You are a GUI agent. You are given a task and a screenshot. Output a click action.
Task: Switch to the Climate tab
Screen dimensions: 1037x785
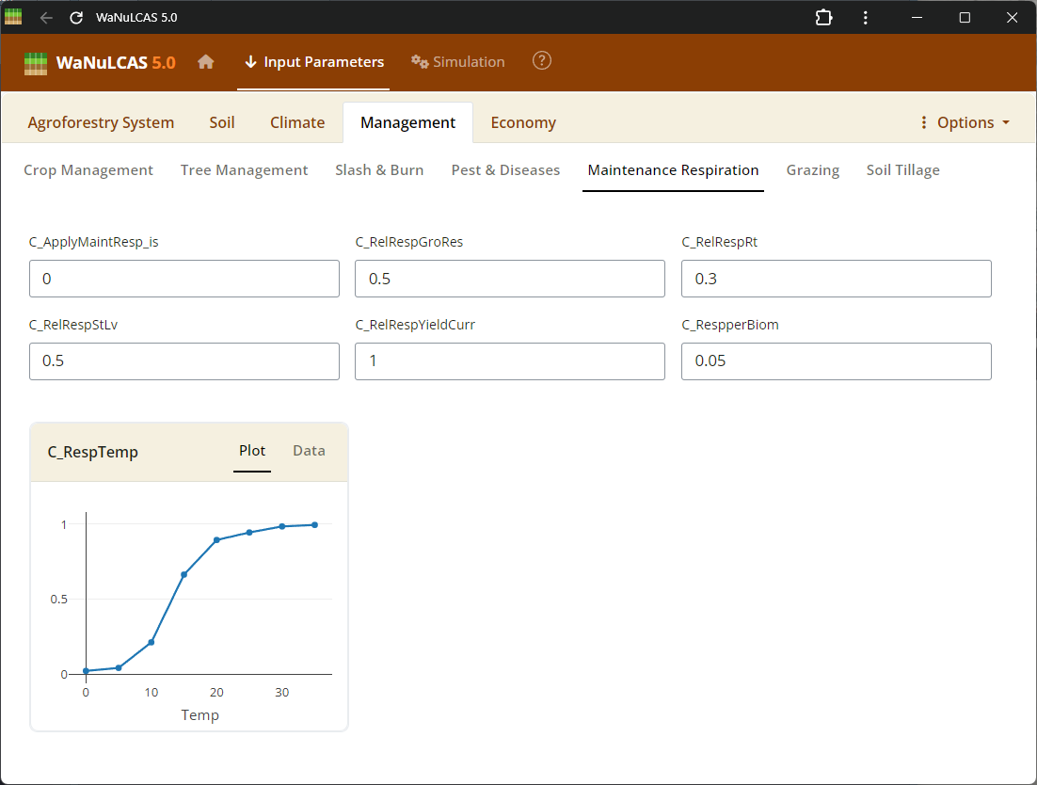pyautogui.click(x=297, y=122)
